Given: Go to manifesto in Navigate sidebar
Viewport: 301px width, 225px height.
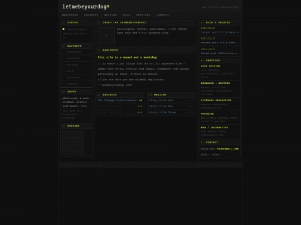Looking at the screenshot, I should [76, 52].
